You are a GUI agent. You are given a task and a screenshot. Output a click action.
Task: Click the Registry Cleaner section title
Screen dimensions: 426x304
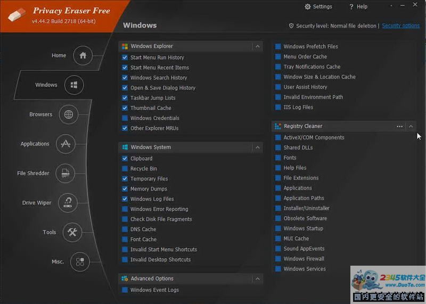(x=303, y=126)
